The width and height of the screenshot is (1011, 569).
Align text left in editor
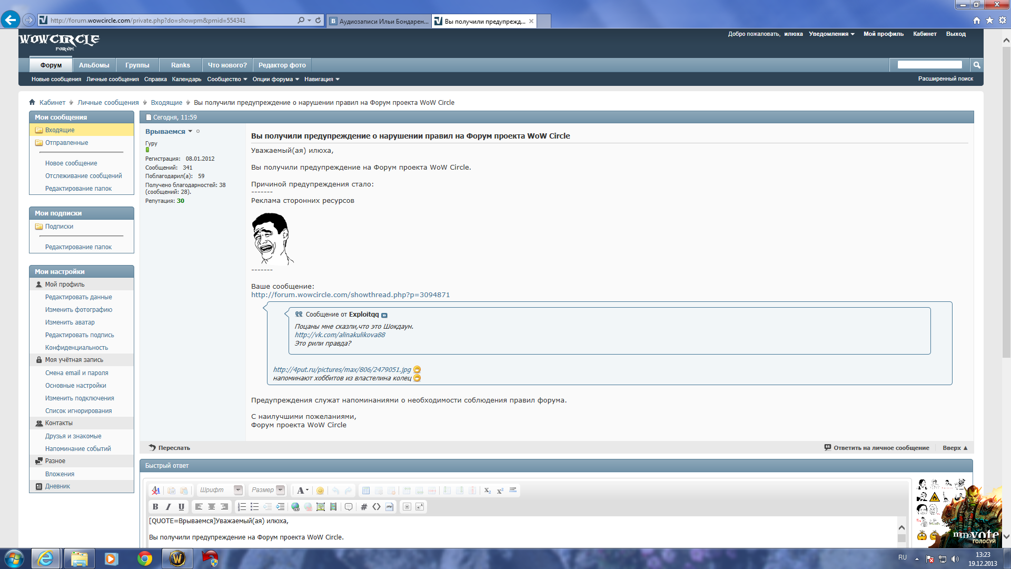coord(199,507)
